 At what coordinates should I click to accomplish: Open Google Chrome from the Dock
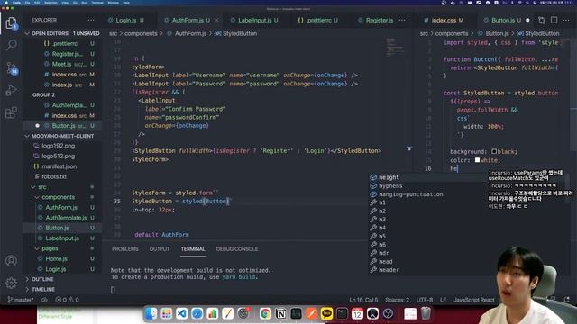(x=265, y=313)
